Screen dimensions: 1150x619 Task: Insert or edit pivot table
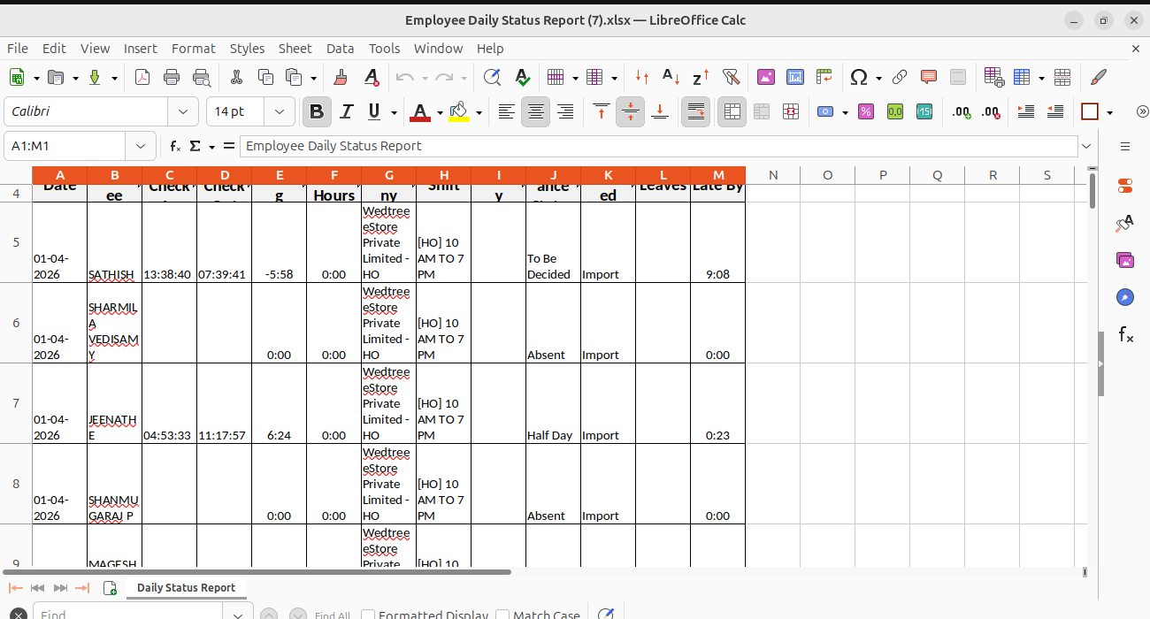click(824, 77)
